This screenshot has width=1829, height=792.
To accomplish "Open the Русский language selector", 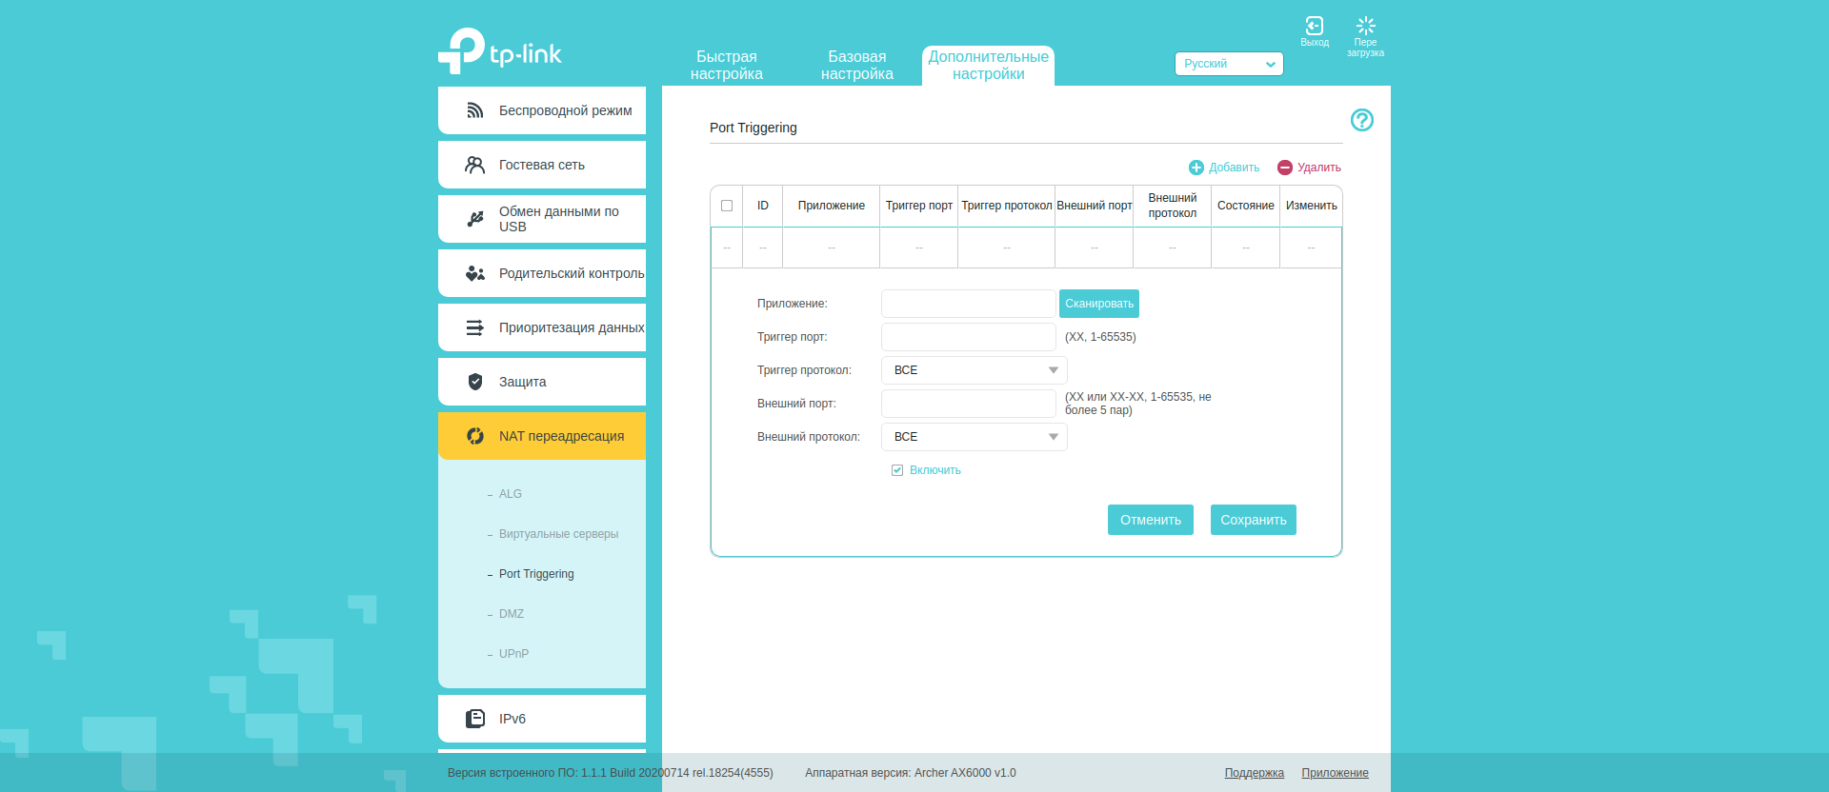I will (x=1228, y=64).
